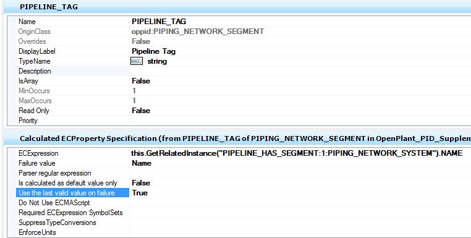Click the empty Parser regular expression field
This screenshot has height=238, width=471.
tap(300, 173)
